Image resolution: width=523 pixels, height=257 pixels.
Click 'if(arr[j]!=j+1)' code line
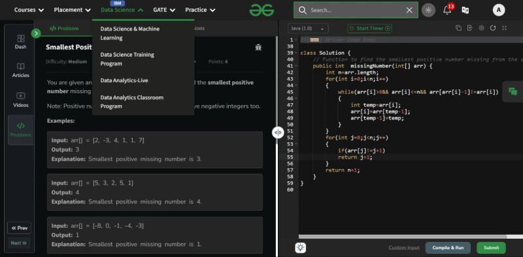coord(362,151)
